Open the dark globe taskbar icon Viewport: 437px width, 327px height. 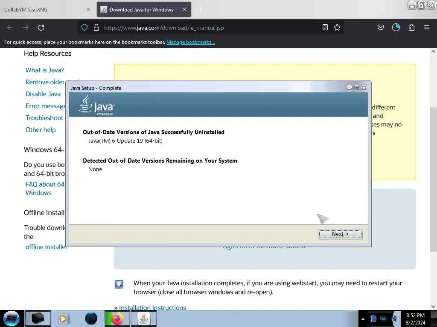(x=91, y=318)
